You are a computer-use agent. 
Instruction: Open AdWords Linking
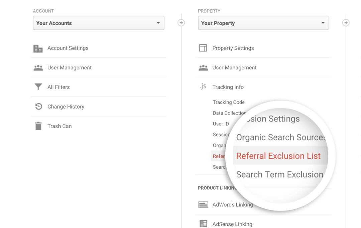233,205
